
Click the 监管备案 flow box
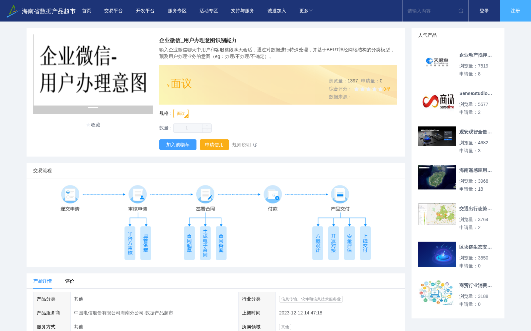[x=146, y=243]
